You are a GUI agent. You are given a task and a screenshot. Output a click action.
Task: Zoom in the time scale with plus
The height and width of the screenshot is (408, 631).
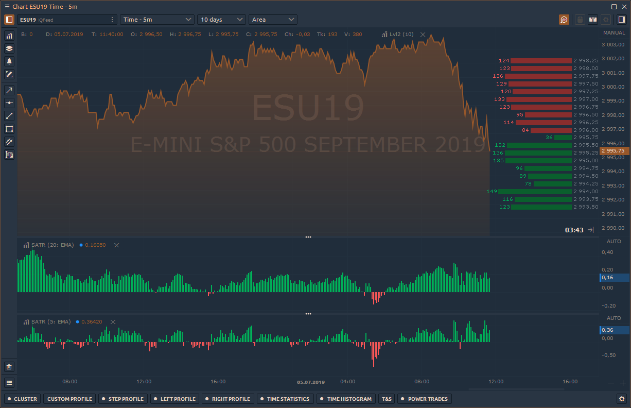[x=623, y=383]
